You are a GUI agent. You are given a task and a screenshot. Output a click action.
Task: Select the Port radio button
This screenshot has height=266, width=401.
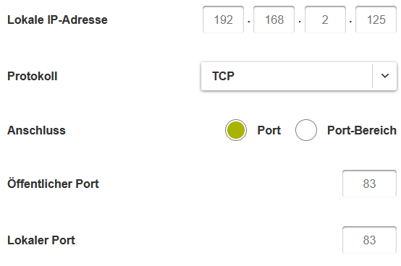236,130
